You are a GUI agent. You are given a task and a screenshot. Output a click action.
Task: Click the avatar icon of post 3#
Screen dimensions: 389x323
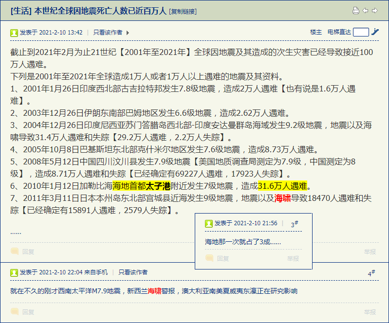coord(209,224)
